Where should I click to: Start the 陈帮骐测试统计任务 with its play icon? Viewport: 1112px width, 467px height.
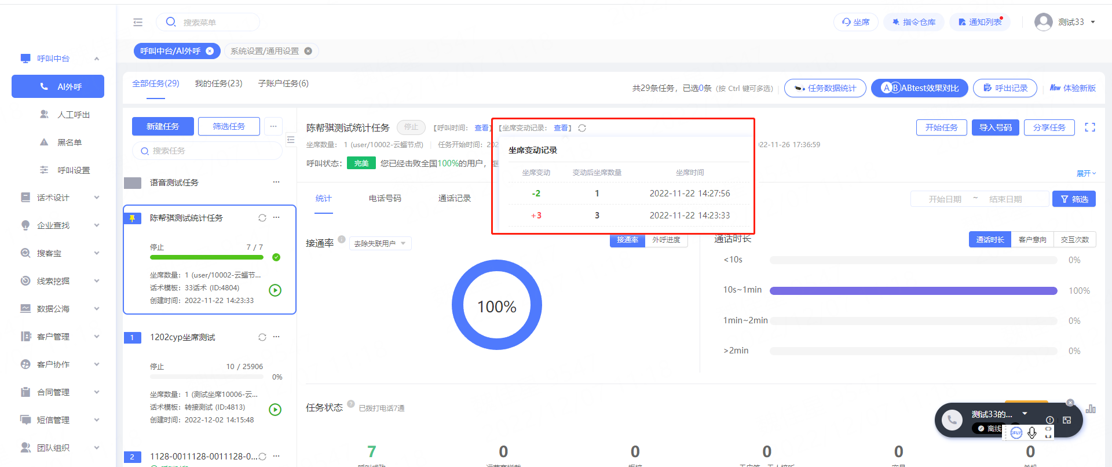(275, 290)
